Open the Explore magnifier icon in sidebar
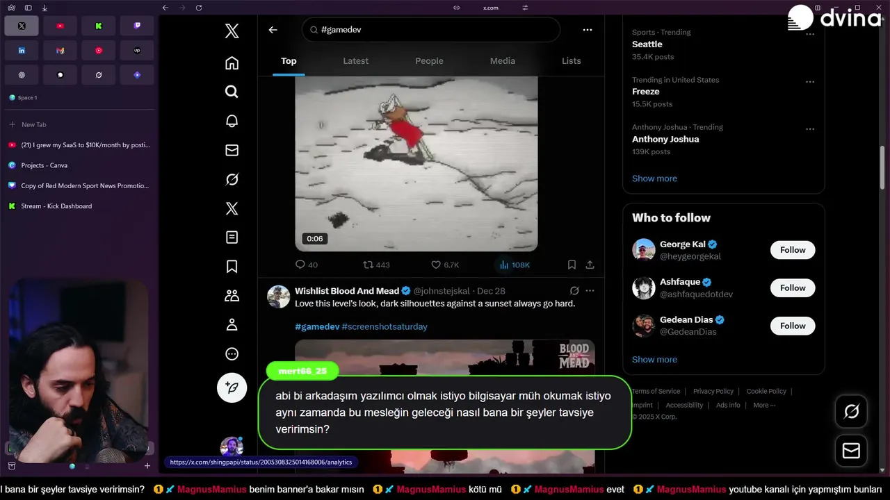Screen dimensions: 890x500 [232, 92]
